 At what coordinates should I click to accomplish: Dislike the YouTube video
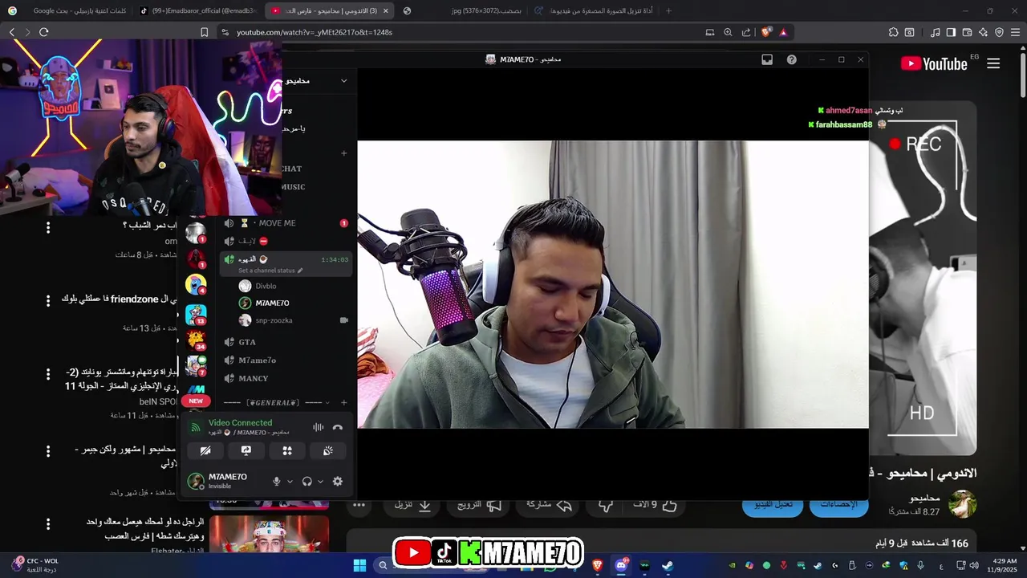[x=606, y=505]
